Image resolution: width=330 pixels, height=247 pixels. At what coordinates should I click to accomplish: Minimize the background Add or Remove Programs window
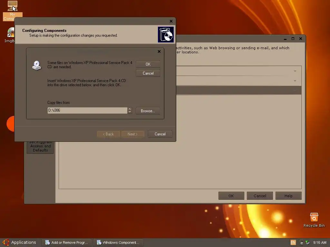pyautogui.click(x=285, y=39)
